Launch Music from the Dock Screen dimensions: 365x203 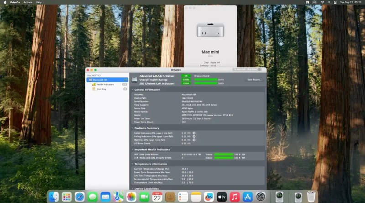click(x=235, y=197)
